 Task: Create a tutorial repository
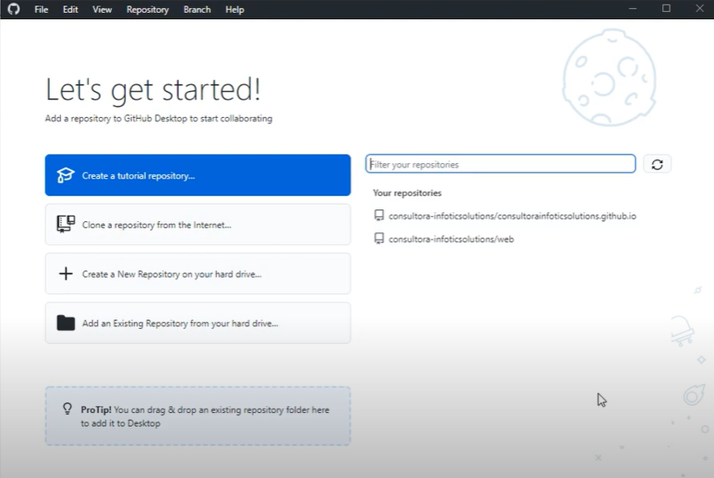[x=198, y=175]
